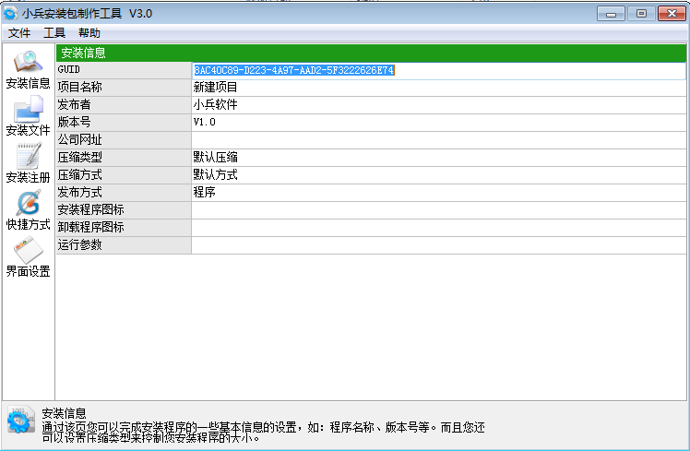Open the 文件 menu

19,33
